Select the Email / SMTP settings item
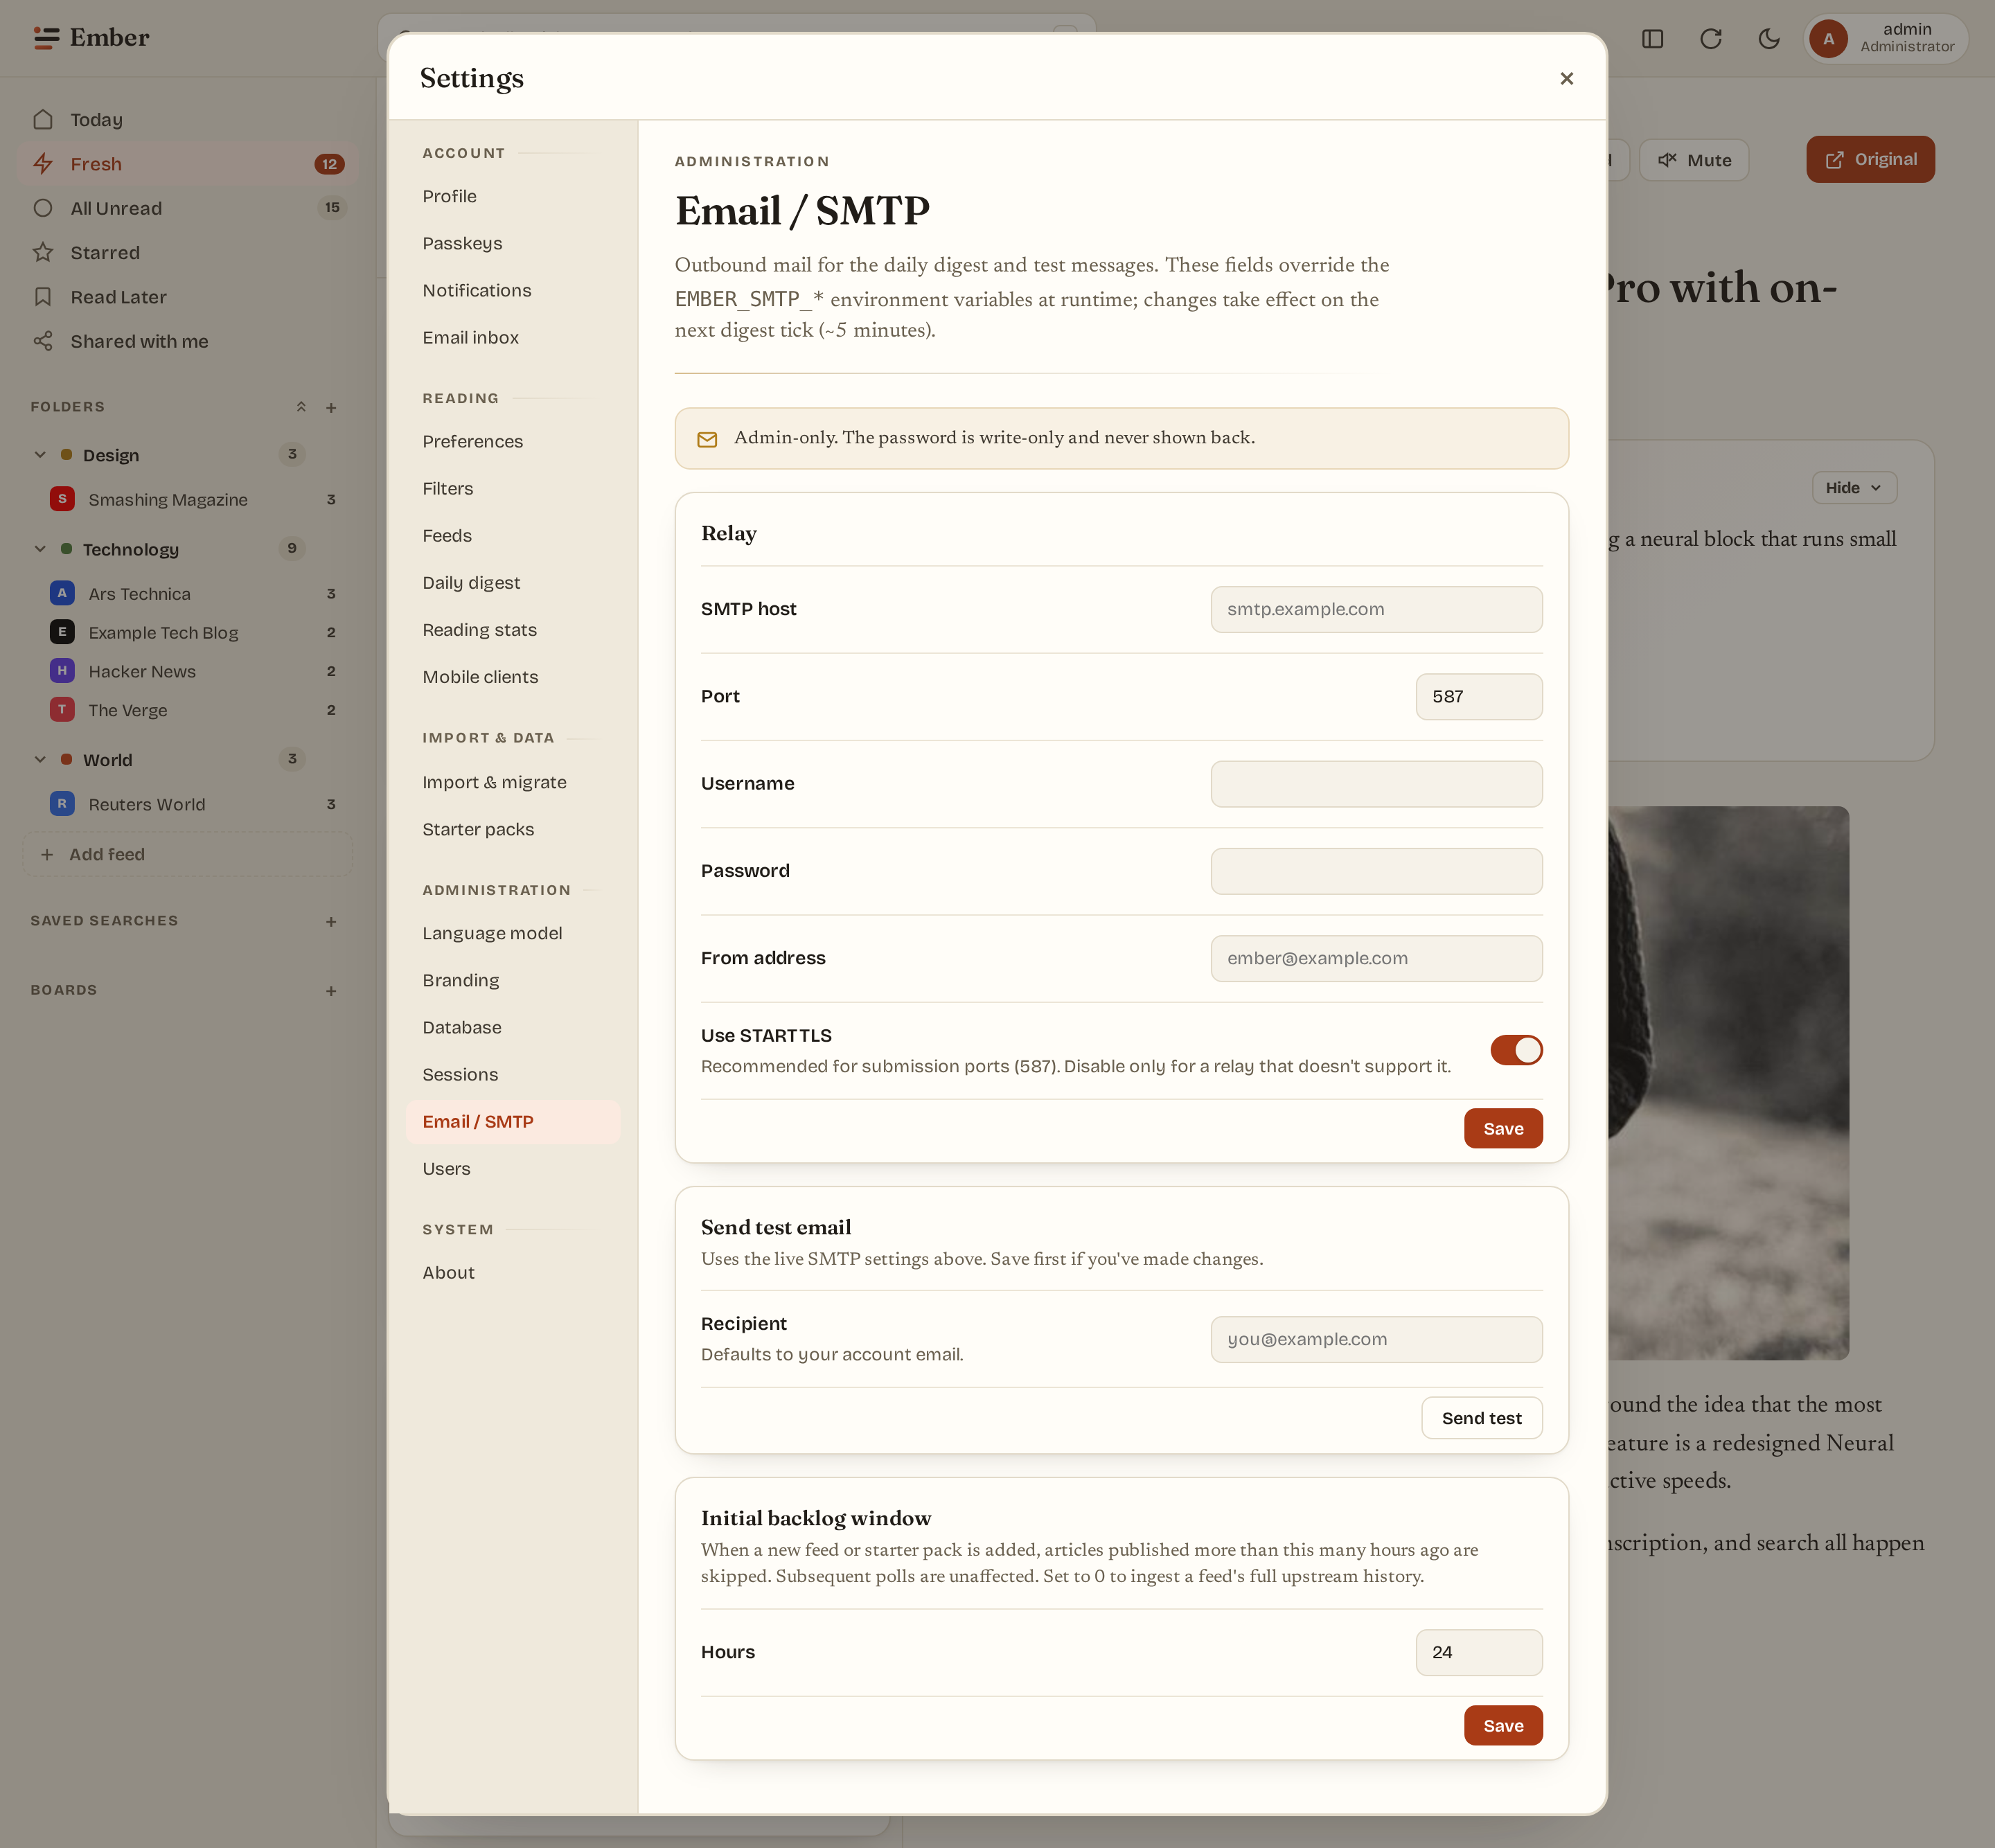 pos(512,1122)
